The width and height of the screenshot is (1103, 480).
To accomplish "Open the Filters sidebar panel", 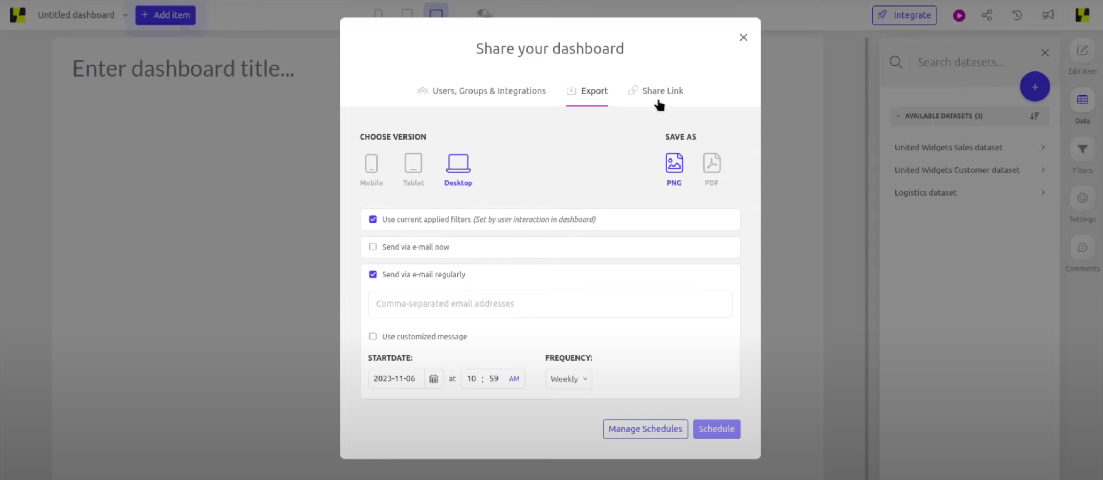I will [1082, 150].
